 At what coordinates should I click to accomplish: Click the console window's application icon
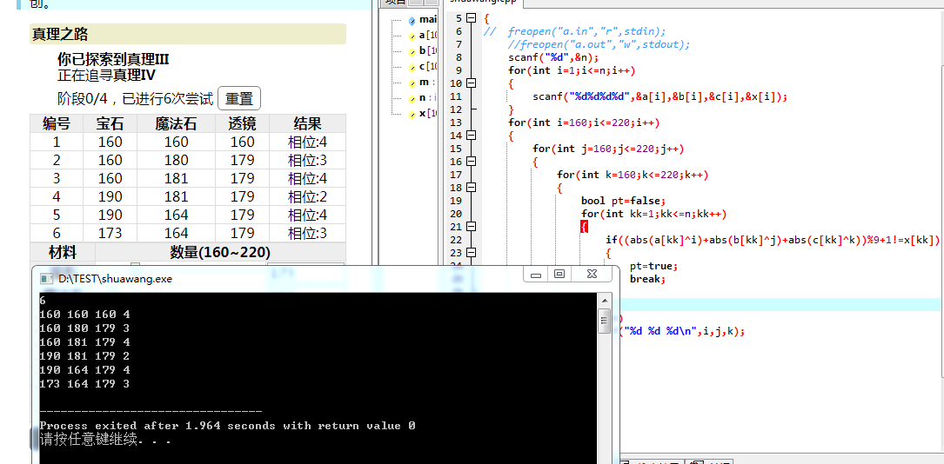[x=45, y=278]
